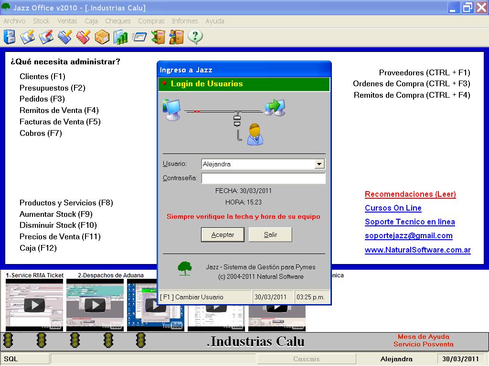Open Productos y Servicios (F8)

66,203
